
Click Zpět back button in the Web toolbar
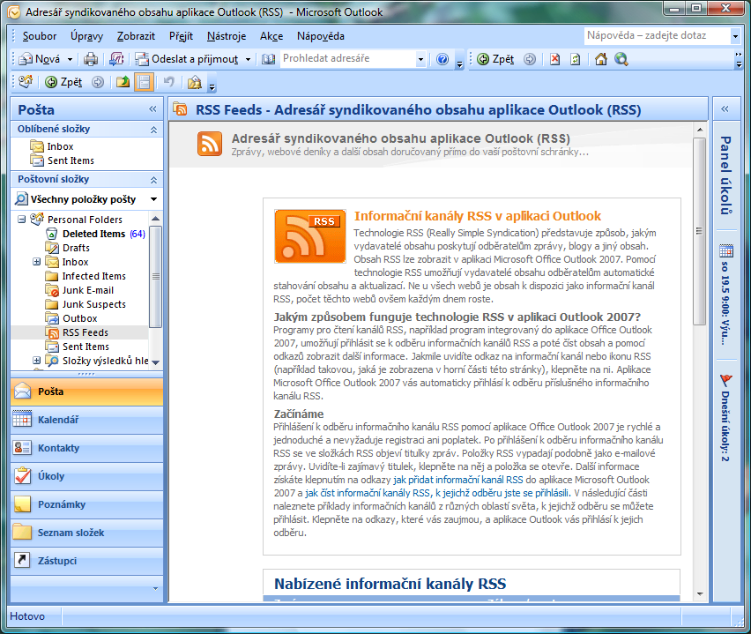pos(495,59)
